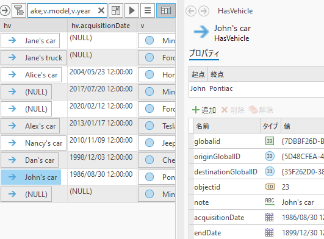Select the acquisitionDate property row
The image size is (324, 239).
point(256,218)
